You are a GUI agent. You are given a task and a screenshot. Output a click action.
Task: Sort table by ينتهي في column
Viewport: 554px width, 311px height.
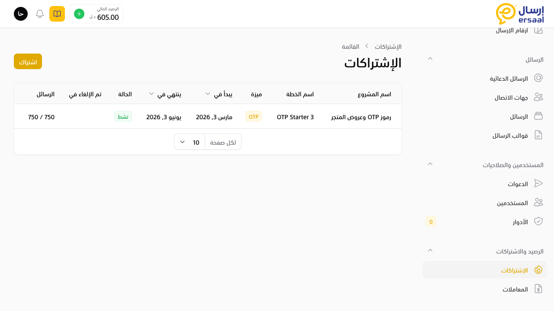(152, 94)
